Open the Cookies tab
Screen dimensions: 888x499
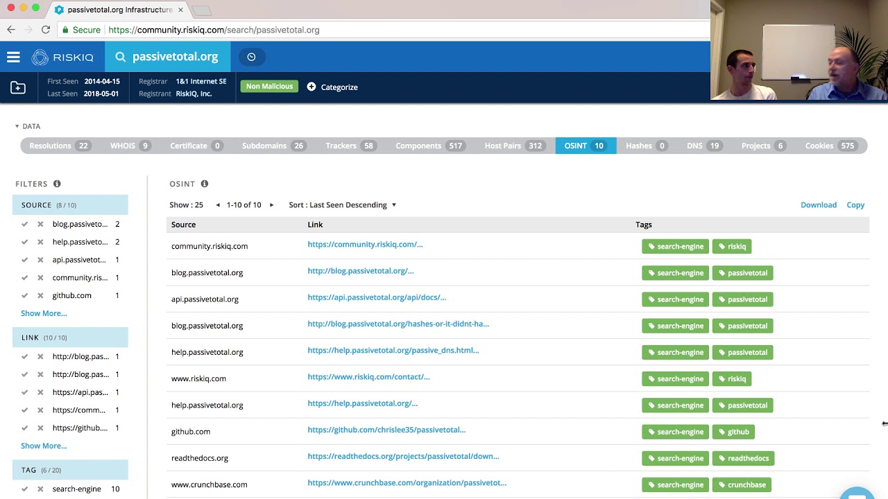click(x=830, y=146)
